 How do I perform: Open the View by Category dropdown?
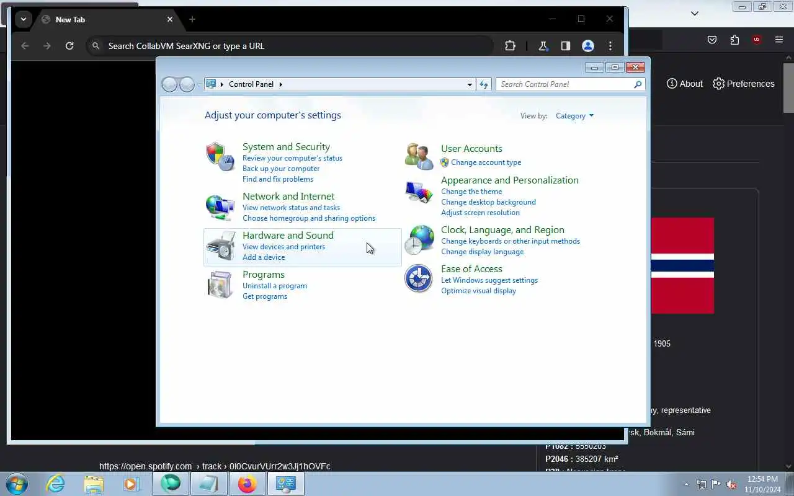point(574,116)
